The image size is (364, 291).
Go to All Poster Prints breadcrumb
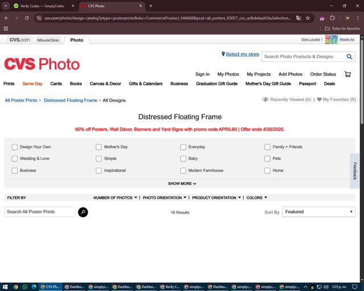pos(21,101)
